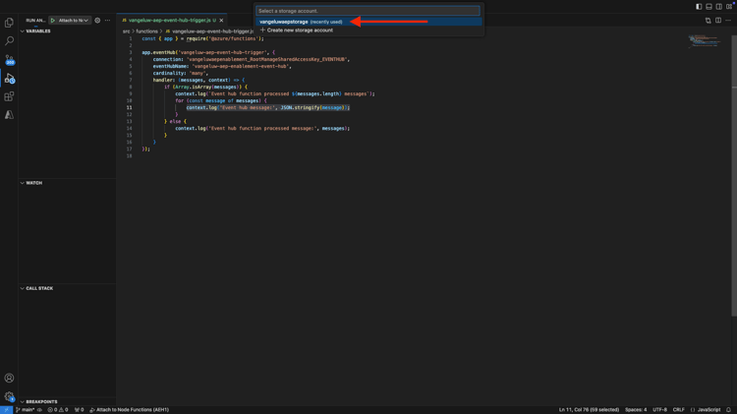This screenshot has height=414, width=737.
Task: Toggle the bottom panel layout icon
Action: [x=709, y=7]
